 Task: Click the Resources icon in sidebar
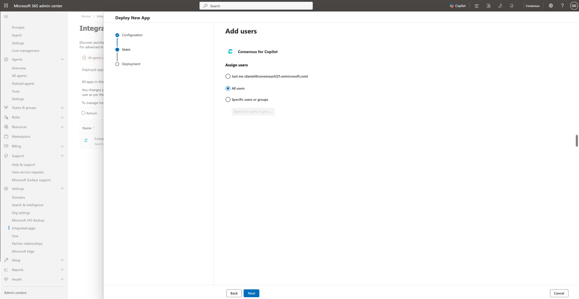6,127
